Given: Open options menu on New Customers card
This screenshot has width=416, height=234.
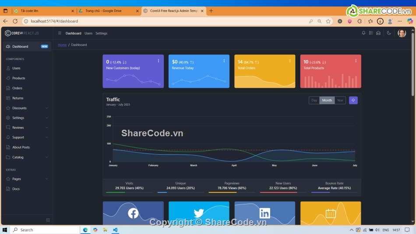Looking at the screenshot, I should [x=159, y=61].
